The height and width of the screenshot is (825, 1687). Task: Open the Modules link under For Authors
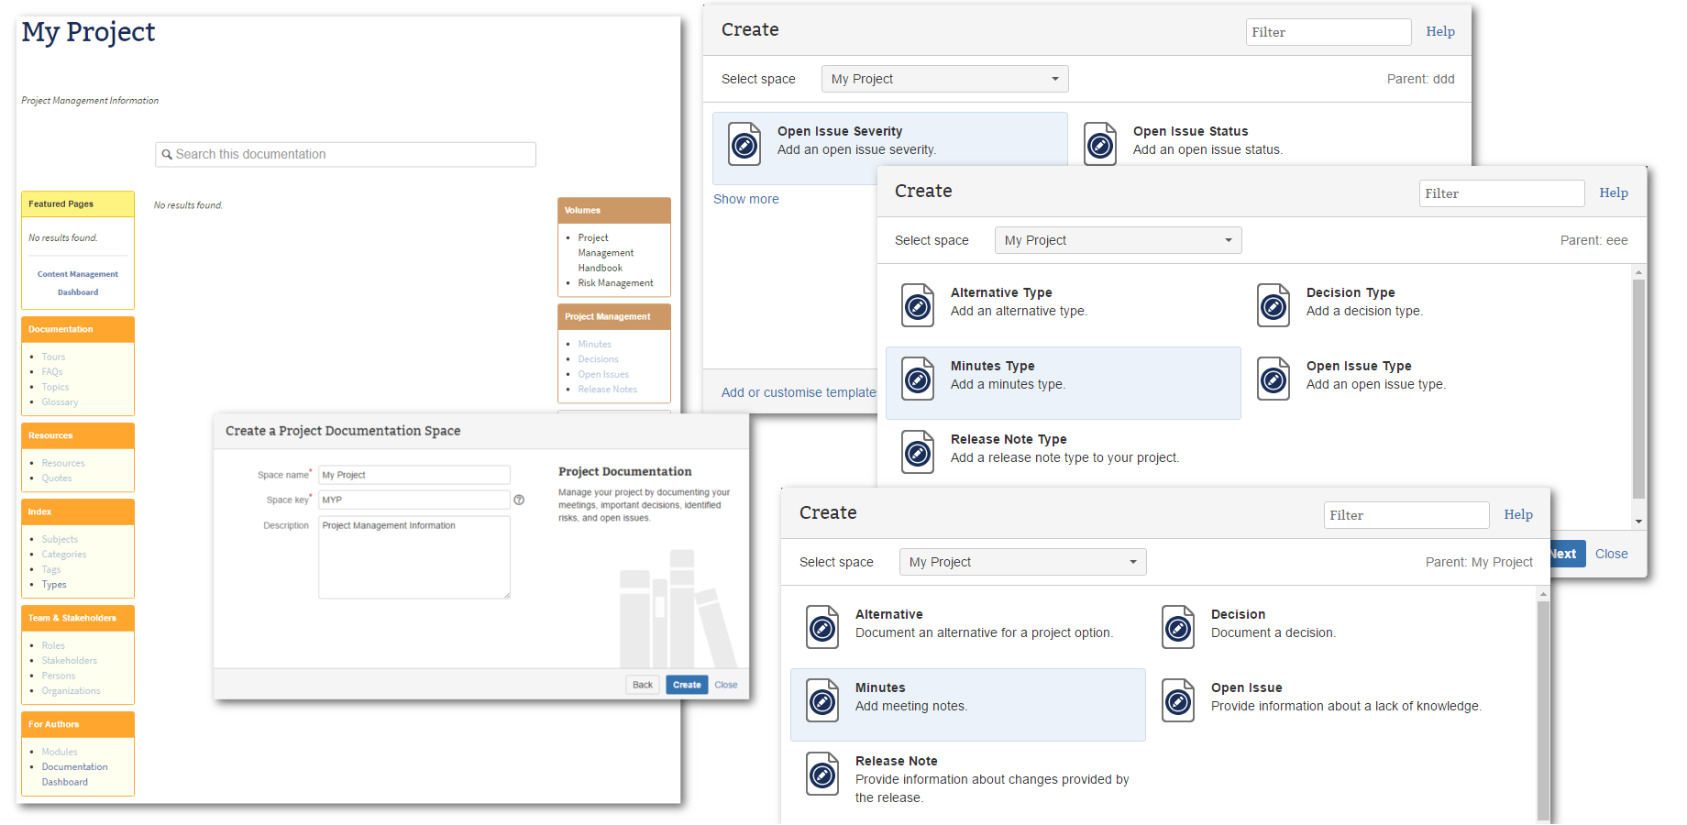[x=60, y=752]
